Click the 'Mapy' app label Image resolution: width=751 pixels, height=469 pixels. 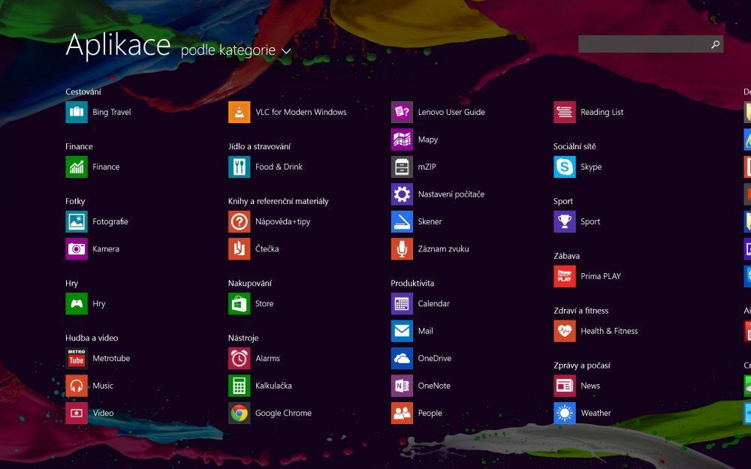tap(428, 140)
